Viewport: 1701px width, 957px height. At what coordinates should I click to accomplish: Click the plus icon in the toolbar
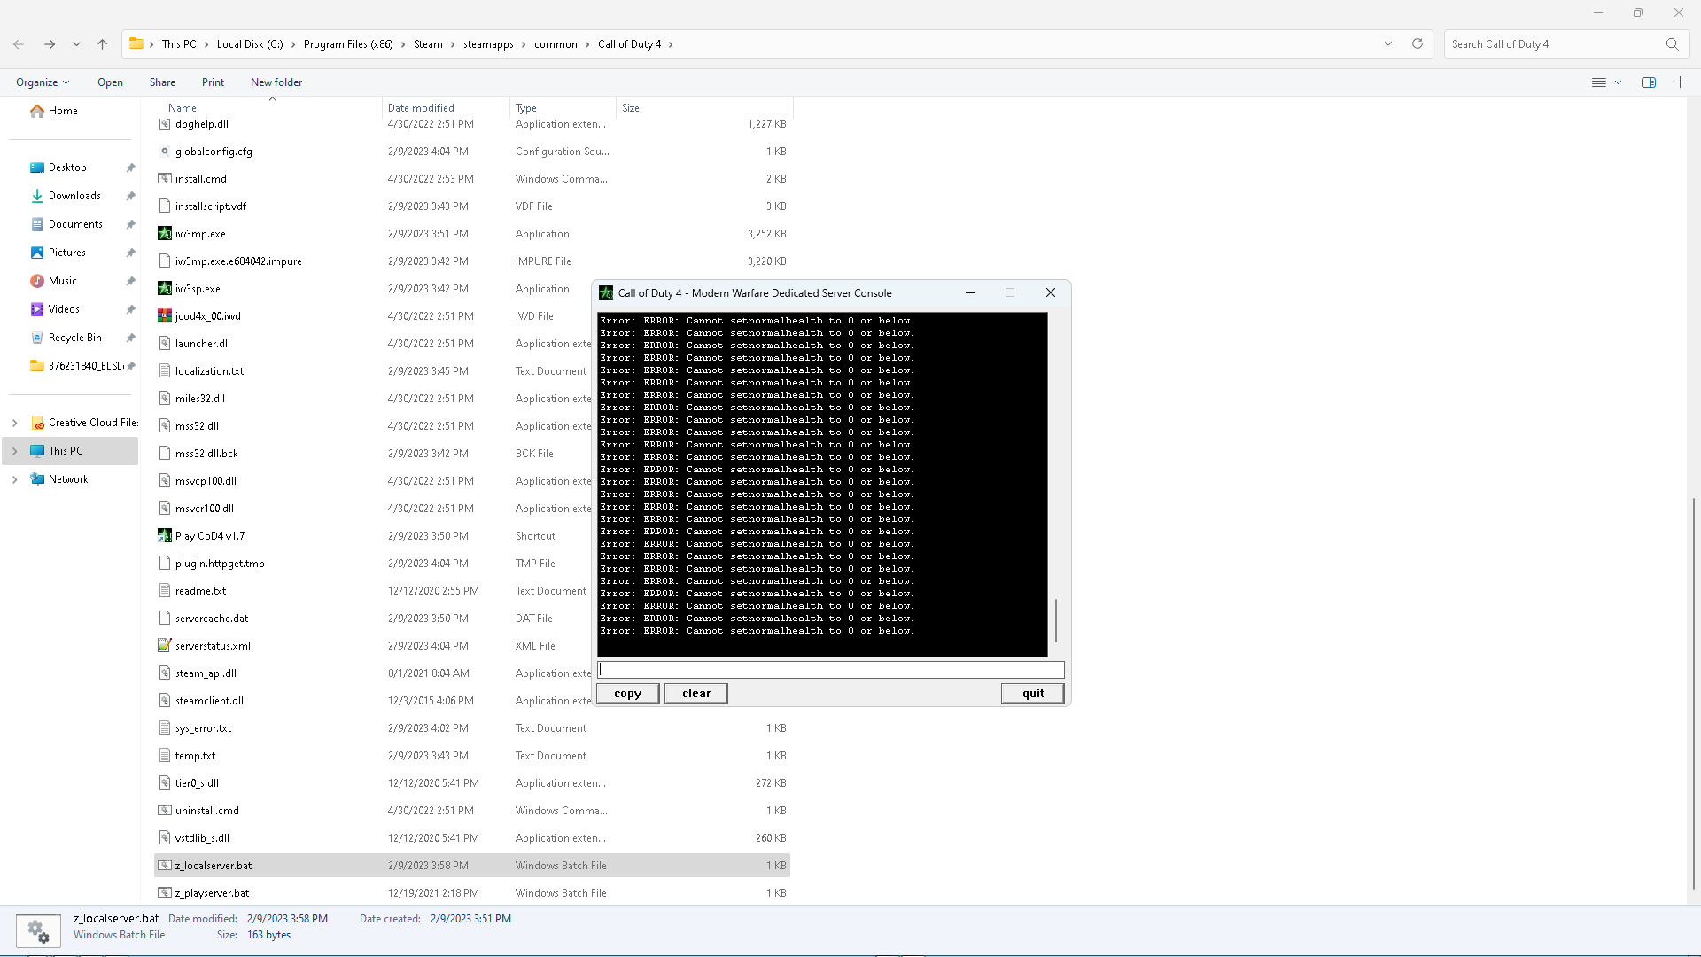(1680, 82)
